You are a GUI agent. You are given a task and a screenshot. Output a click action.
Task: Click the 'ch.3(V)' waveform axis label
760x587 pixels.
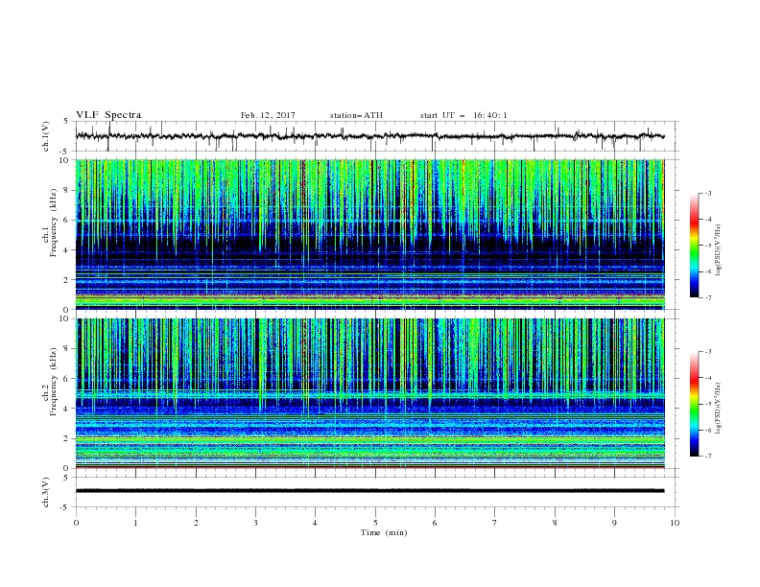point(46,492)
